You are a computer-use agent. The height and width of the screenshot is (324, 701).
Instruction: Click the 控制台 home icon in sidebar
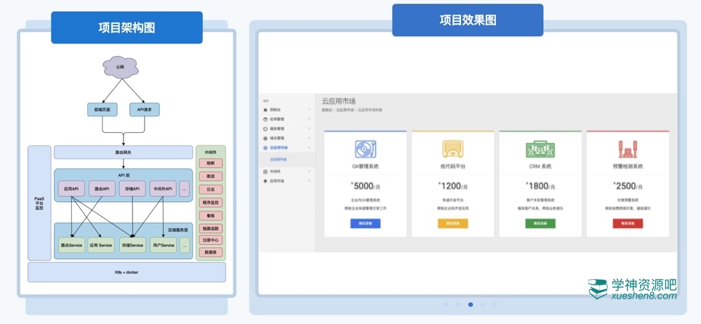click(x=265, y=110)
